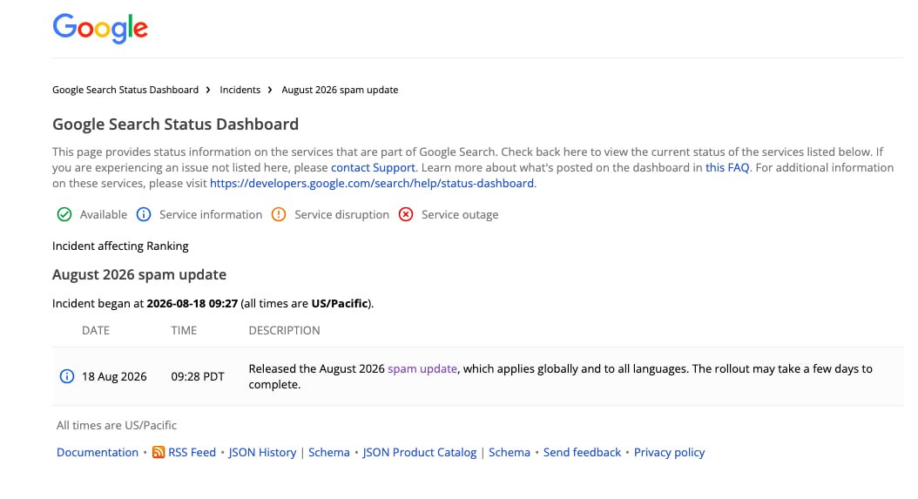Viewport: 918px width, 499px height.
Task: Click the Service outage legend label
Action: click(x=460, y=214)
